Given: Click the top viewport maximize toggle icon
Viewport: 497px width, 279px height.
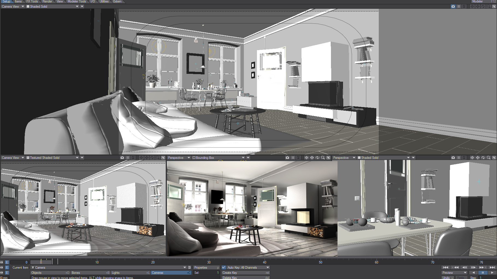Looking at the screenshot, I should click(494, 6).
